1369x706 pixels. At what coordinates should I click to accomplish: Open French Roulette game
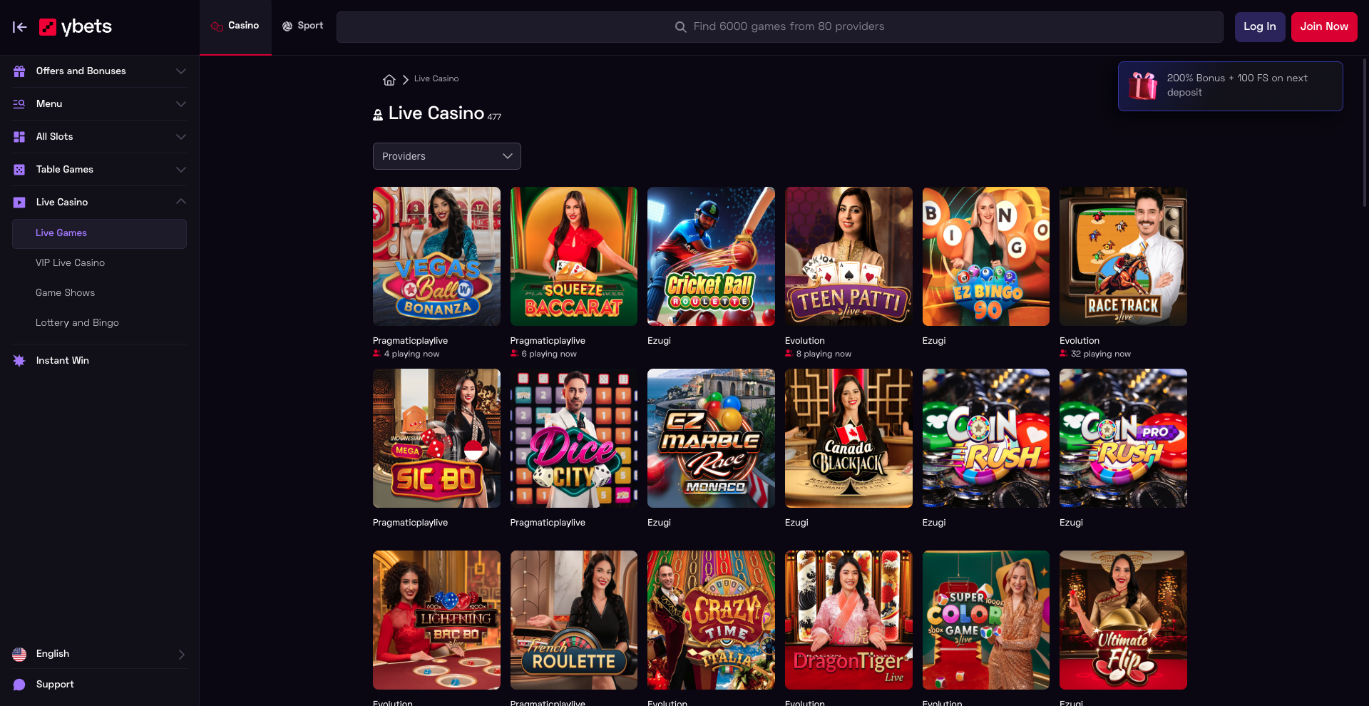(x=574, y=620)
